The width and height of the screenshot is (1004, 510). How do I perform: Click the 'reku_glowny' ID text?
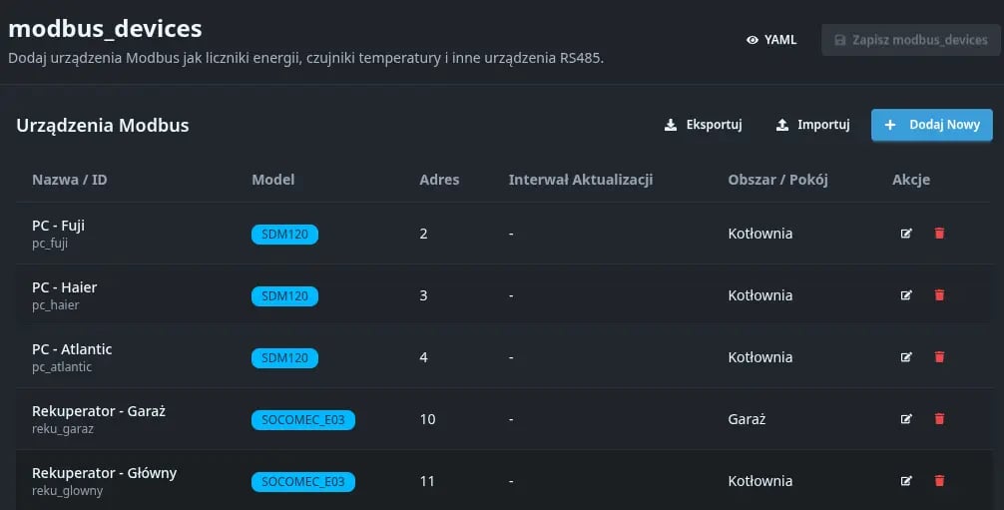tap(67, 491)
